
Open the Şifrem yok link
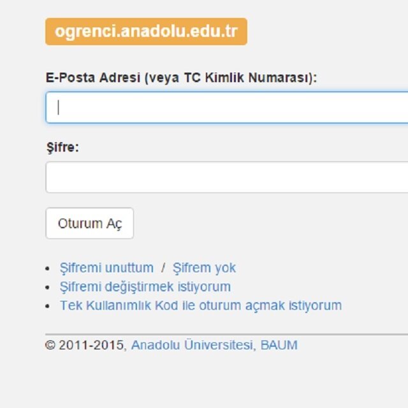[204, 268]
